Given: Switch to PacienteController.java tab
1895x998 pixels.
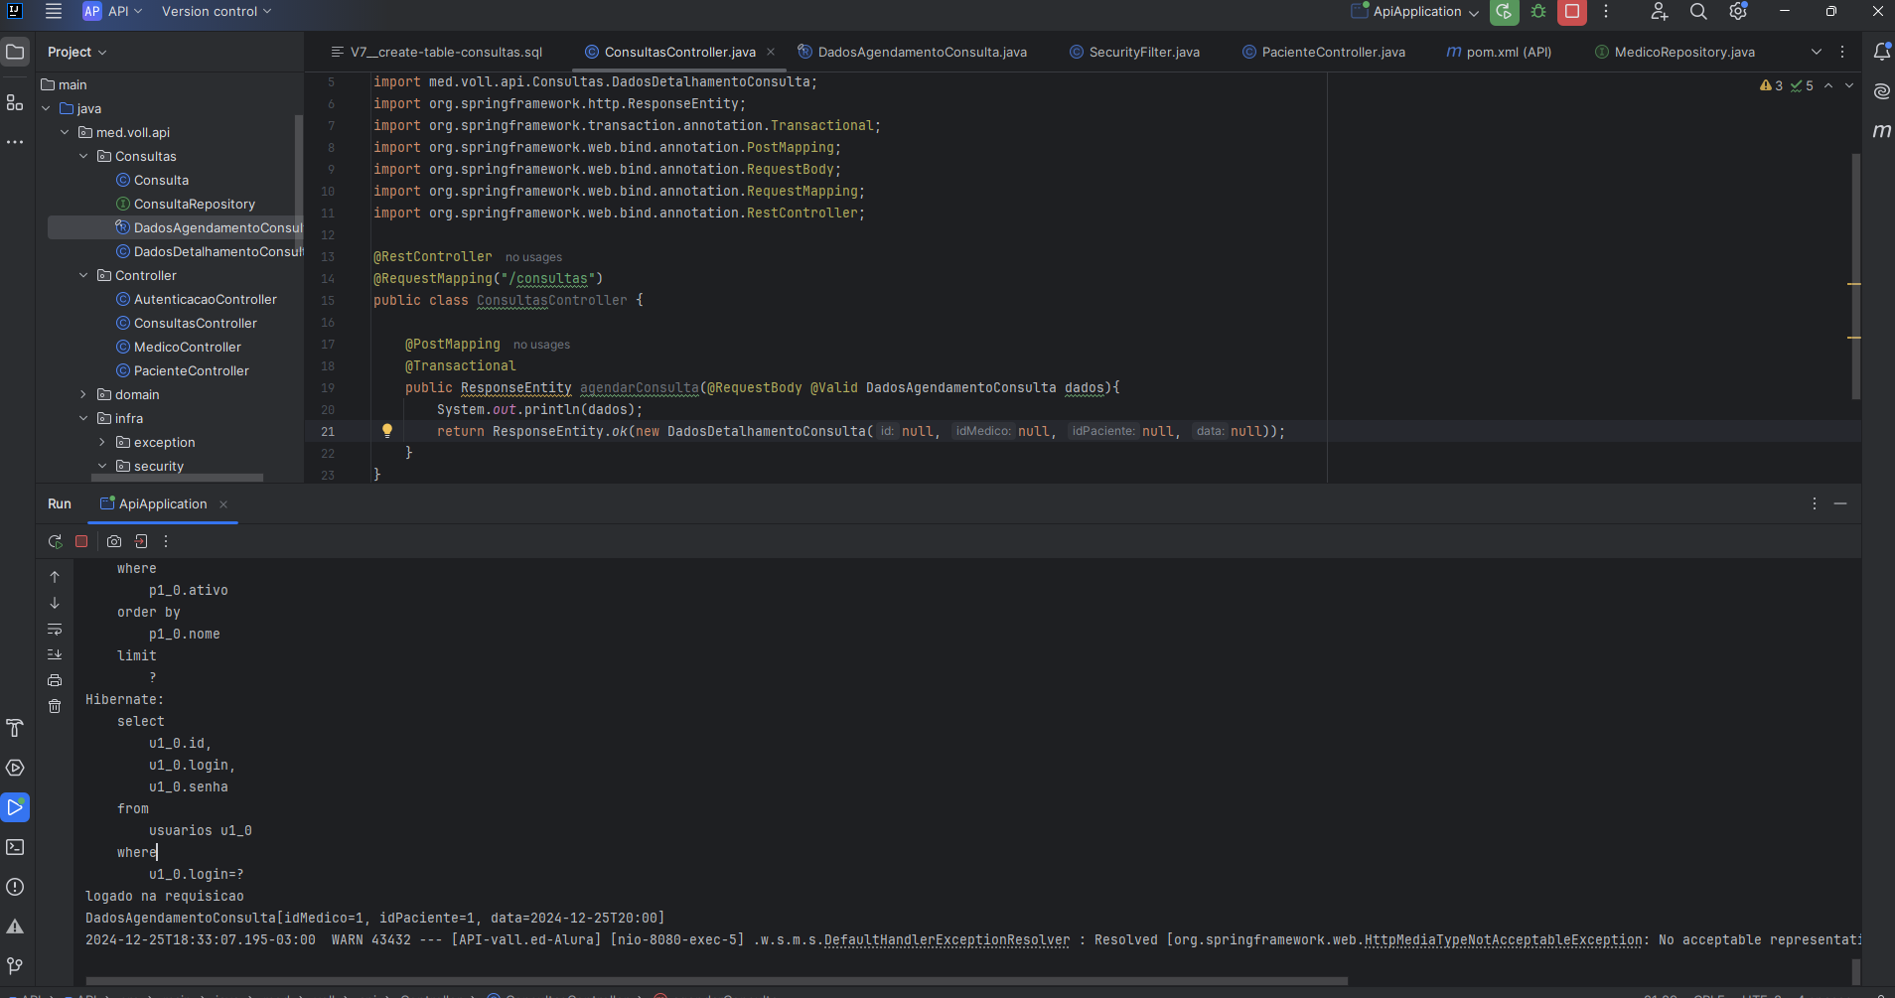Looking at the screenshot, I should [x=1324, y=52].
